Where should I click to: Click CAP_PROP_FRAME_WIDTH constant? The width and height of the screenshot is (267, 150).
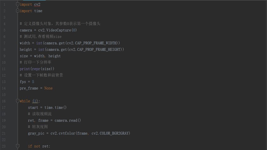pos(96,43)
